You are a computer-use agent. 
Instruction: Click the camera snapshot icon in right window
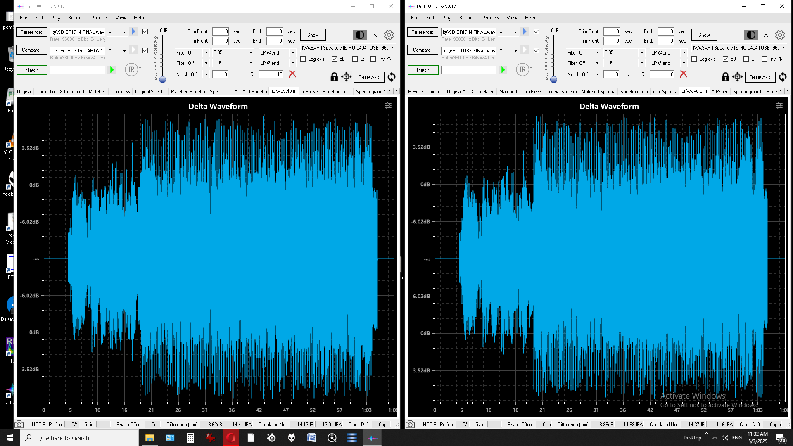click(410, 424)
